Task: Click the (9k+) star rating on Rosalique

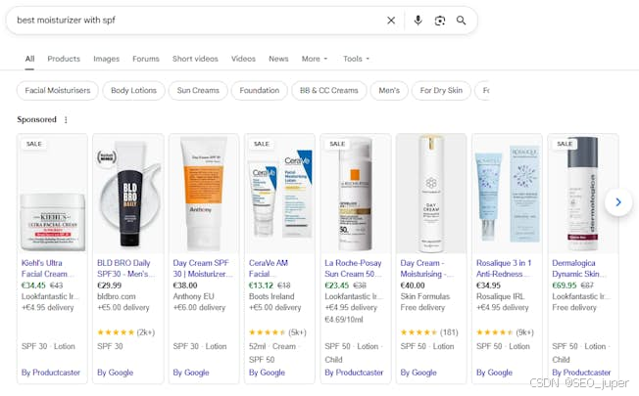Action: [505, 332]
